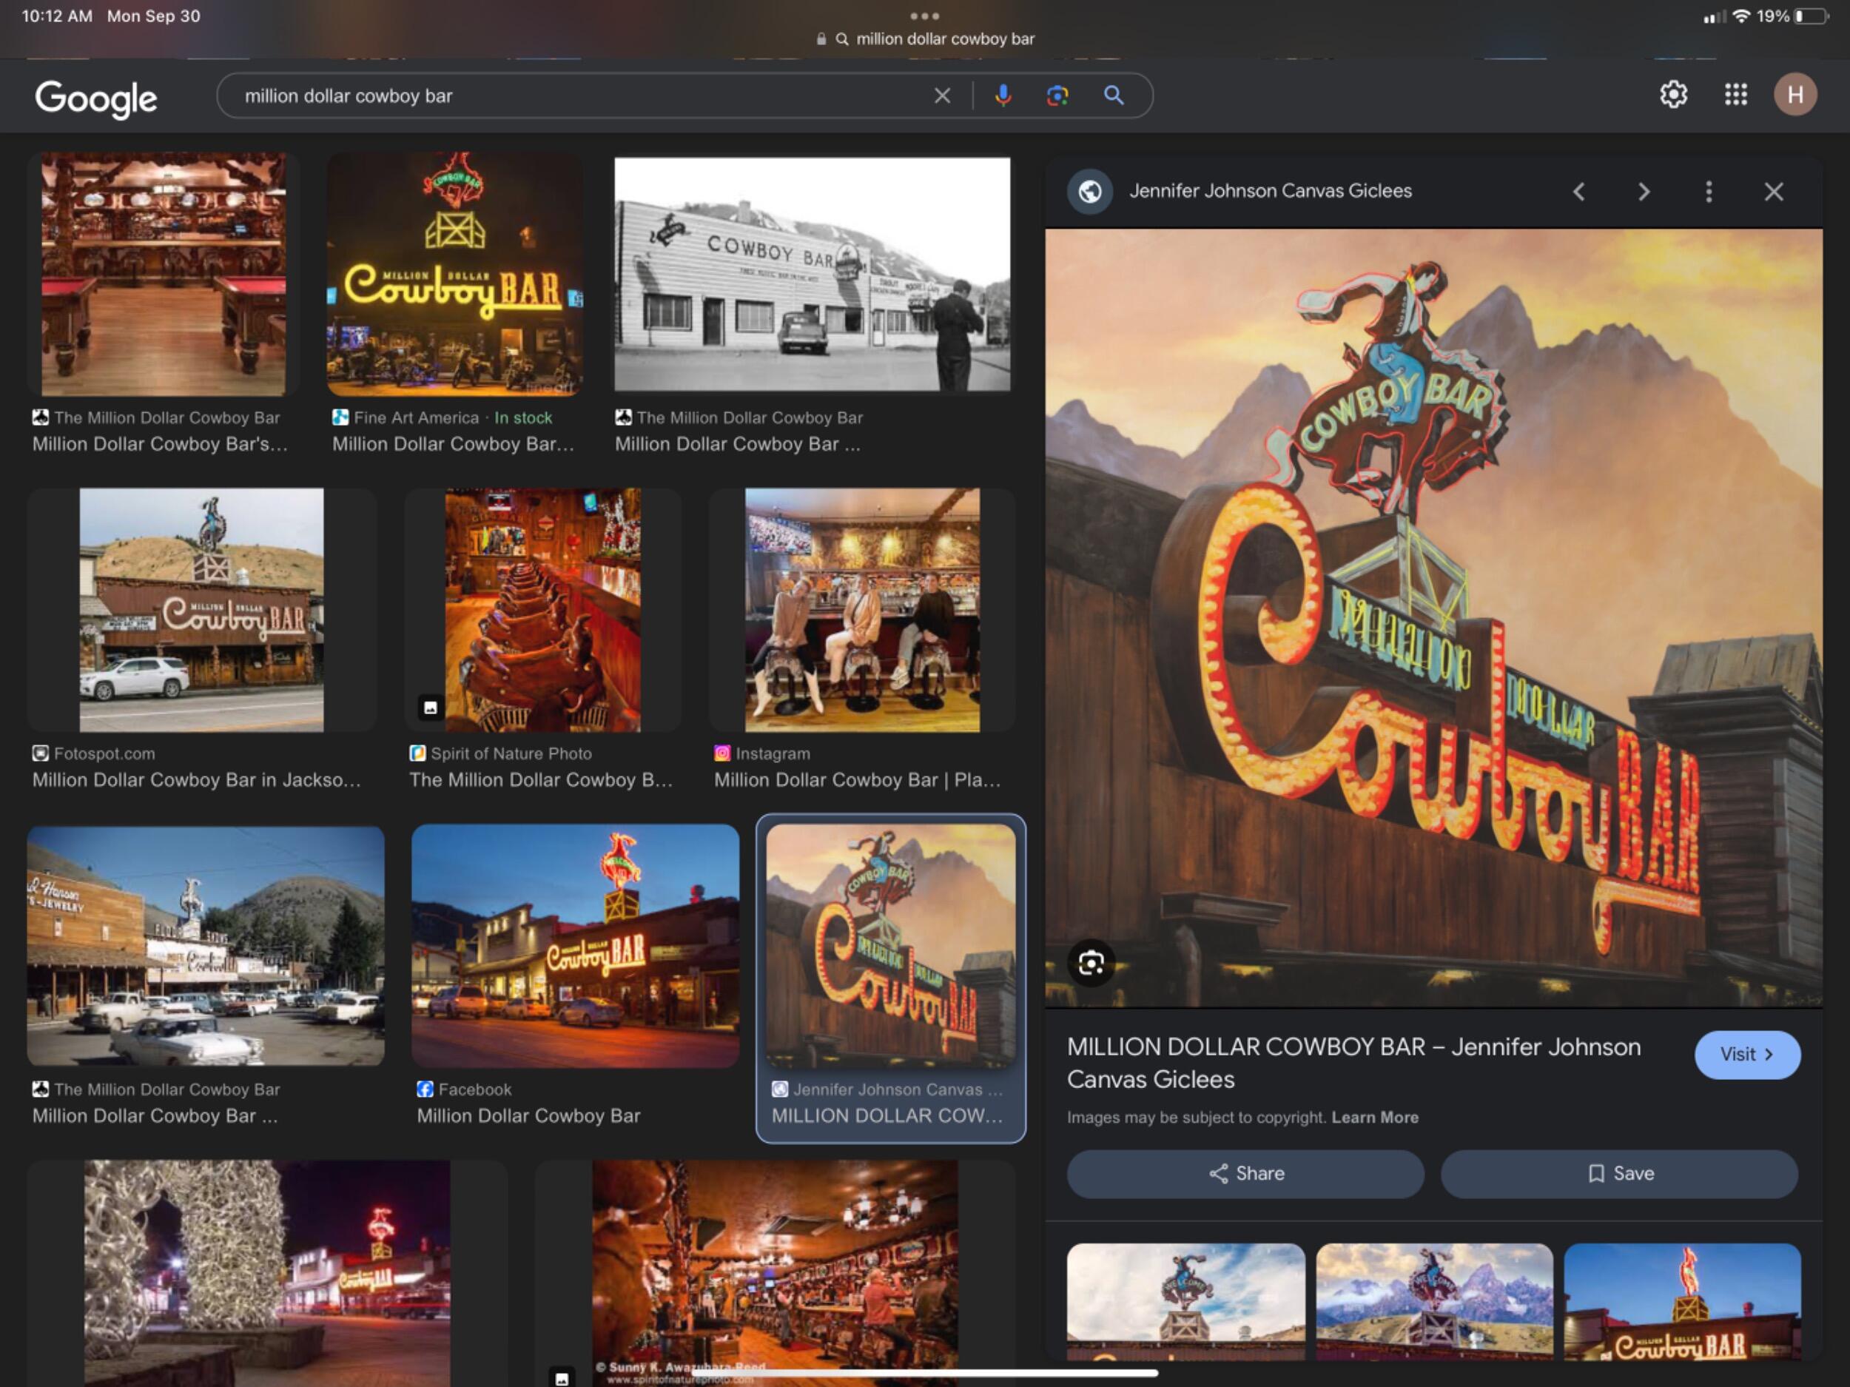Open the Fine Art America neon sign thumbnail
The height and width of the screenshot is (1387, 1850).
pos(454,274)
